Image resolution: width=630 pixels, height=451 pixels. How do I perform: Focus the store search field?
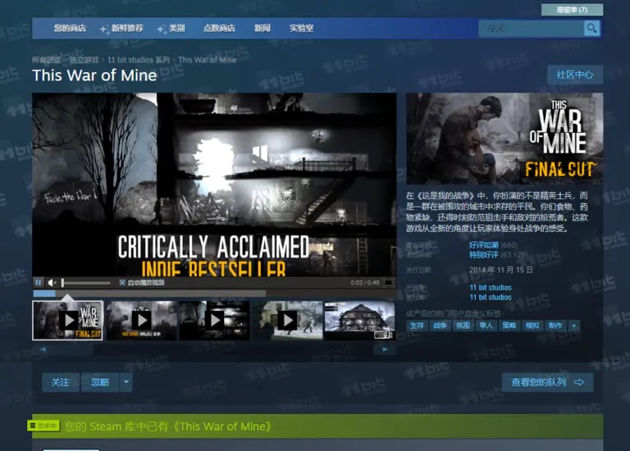532,29
